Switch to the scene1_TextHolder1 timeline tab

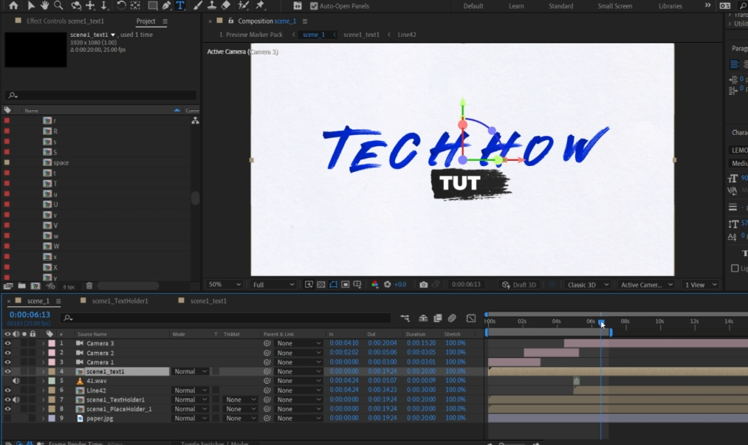pyautogui.click(x=119, y=301)
